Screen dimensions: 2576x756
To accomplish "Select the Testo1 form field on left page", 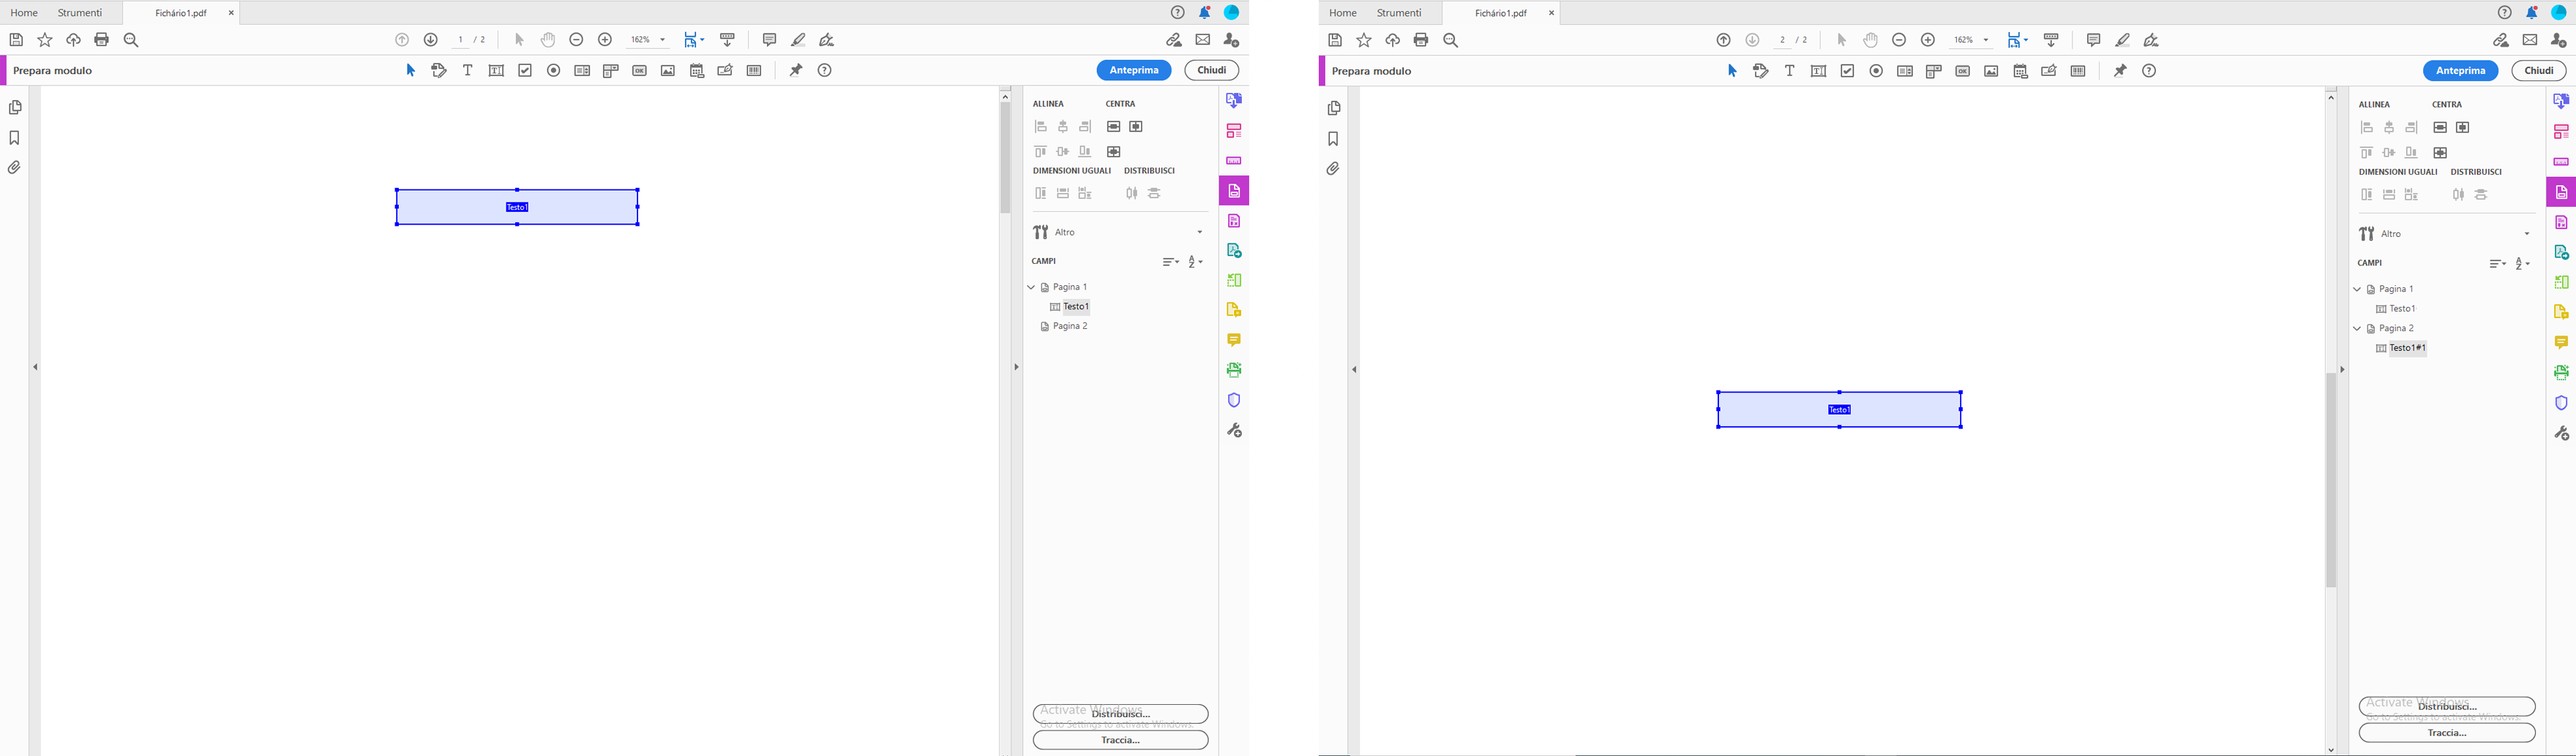I will pos(517,207).
